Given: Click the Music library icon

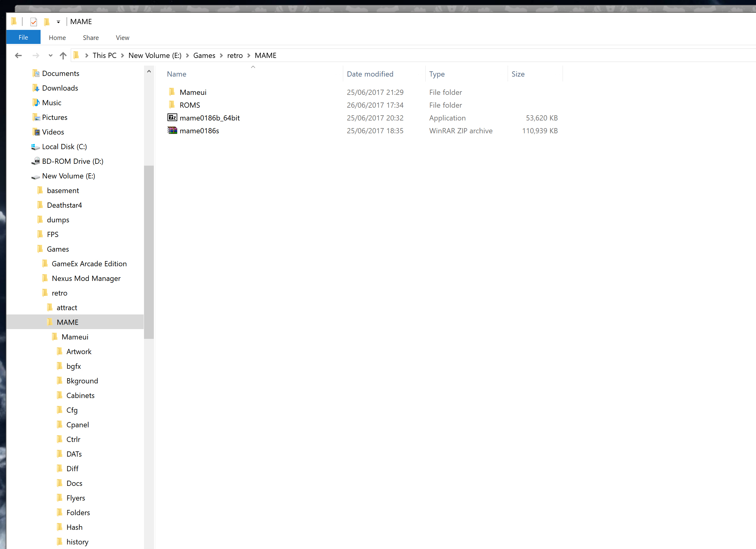Looking at the screenshot, I should pyautogui.click(x=36, y=102).
